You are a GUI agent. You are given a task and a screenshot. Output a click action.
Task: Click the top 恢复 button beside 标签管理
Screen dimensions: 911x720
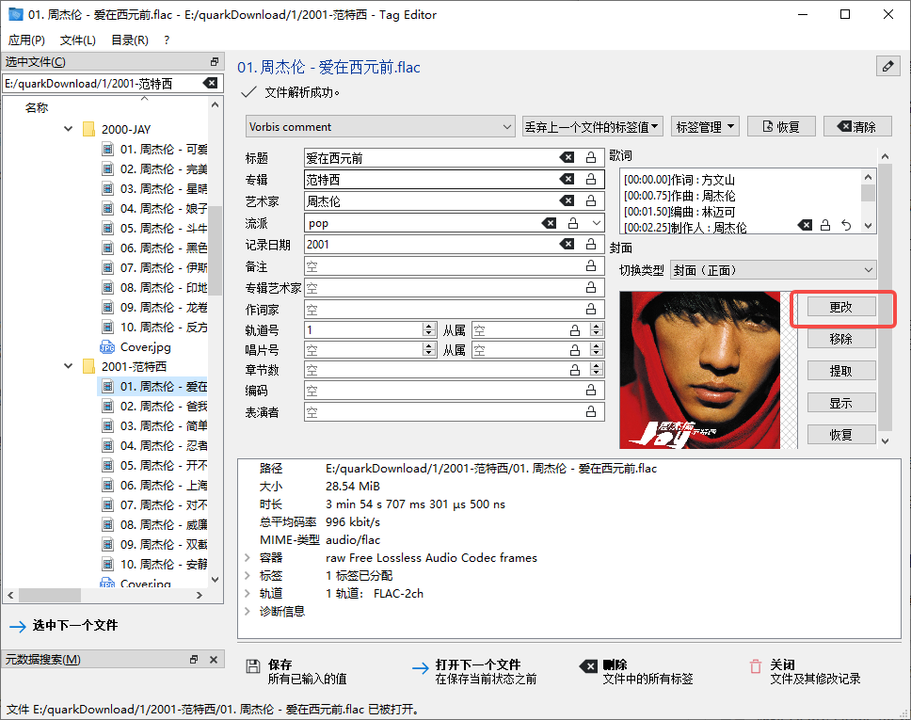[x=781, y=127]
